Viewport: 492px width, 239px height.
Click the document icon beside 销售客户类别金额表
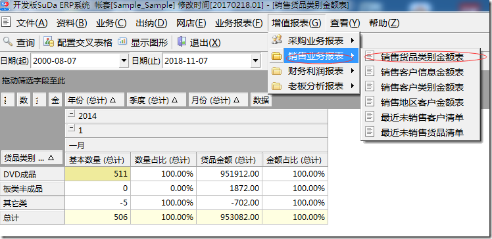(370, 87)
